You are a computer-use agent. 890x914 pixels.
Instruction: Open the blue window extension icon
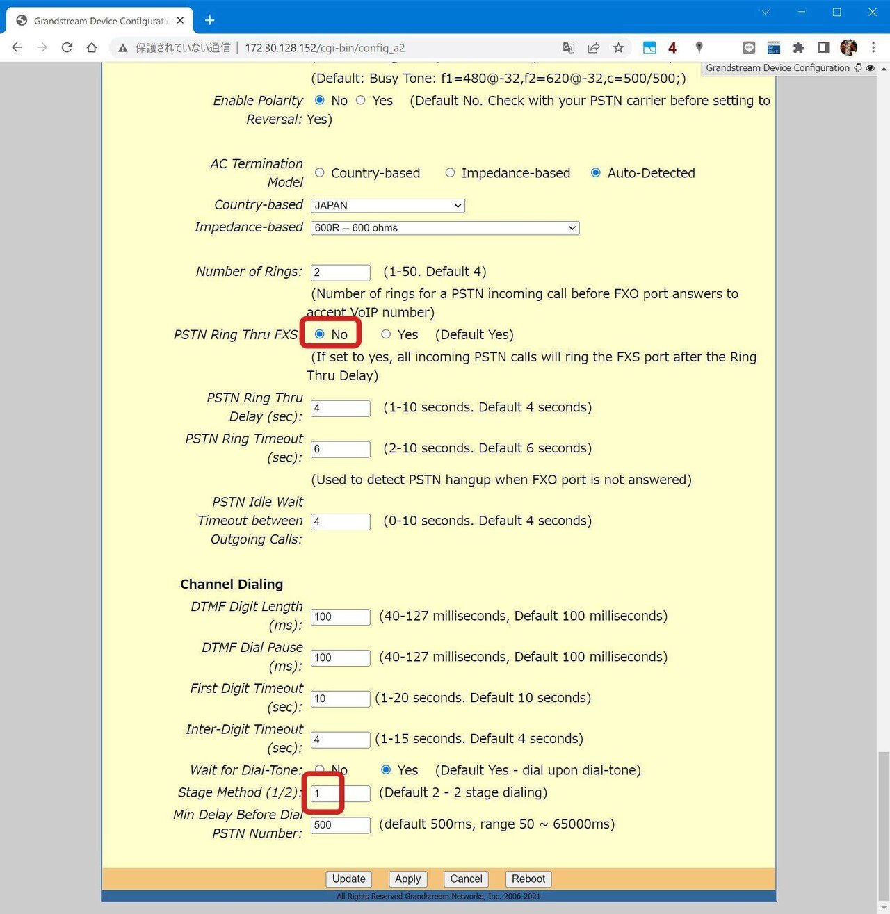tap(649, 47)
